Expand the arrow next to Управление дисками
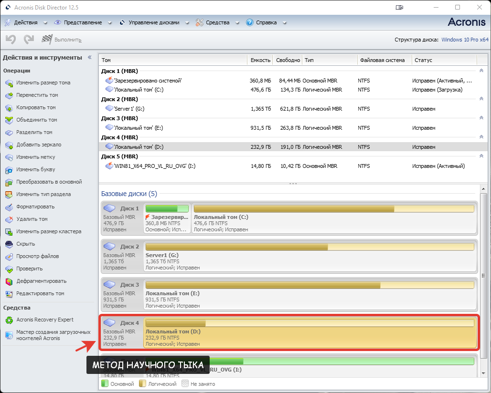This screenshot has width=491, height=393. [x=187, y=23]
